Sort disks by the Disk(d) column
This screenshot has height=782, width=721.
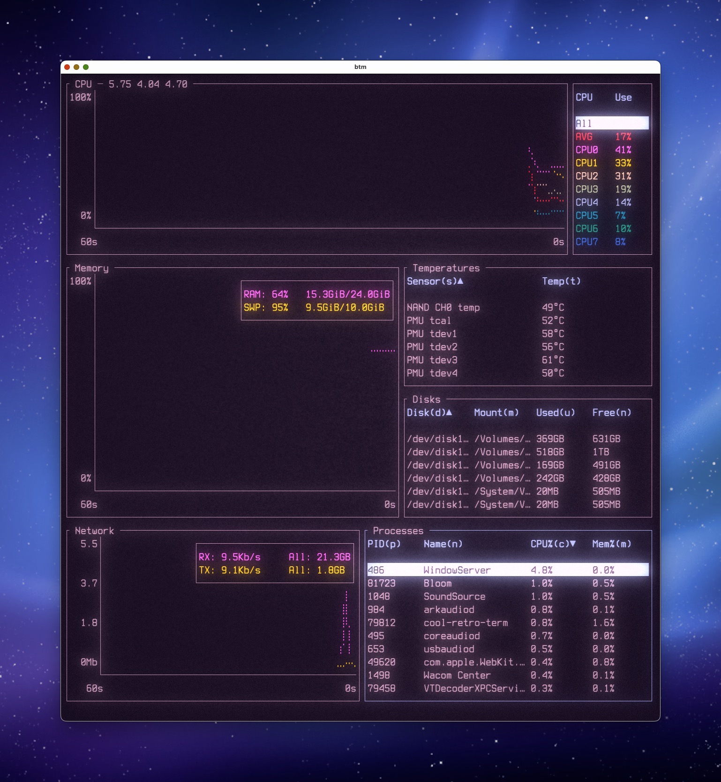pos(429,413)
